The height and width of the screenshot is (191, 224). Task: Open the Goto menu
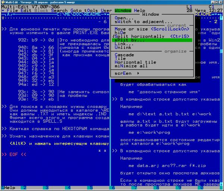click(x=77, y=10)
